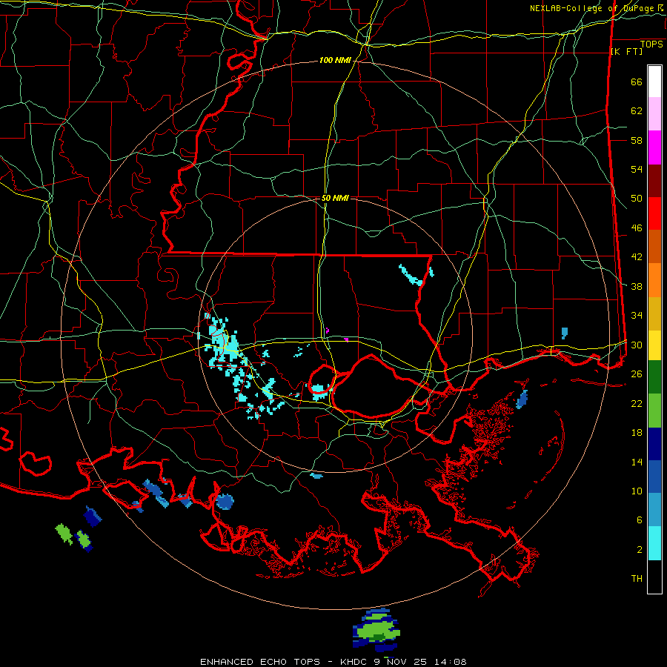Click the "ENHANCED ECHO TOPS" title text
The width and height of the screenshot is (667, 667).
point(260,662)
